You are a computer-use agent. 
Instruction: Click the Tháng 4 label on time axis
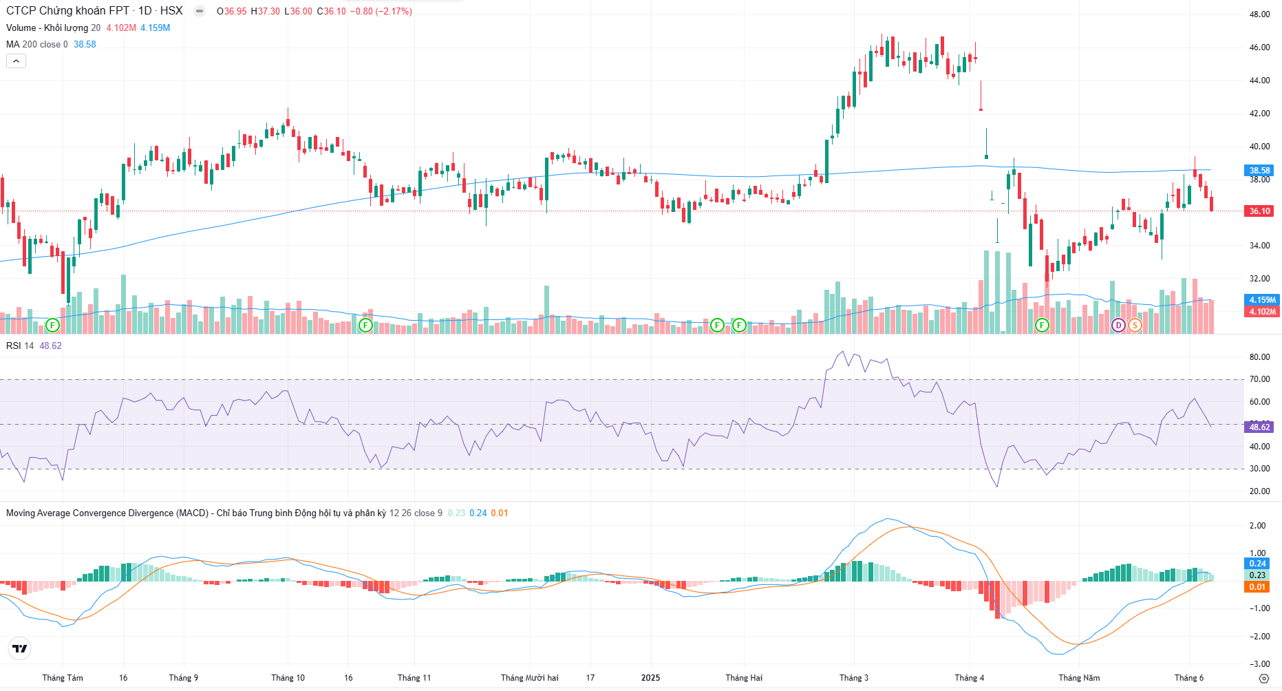pos(970,678)
